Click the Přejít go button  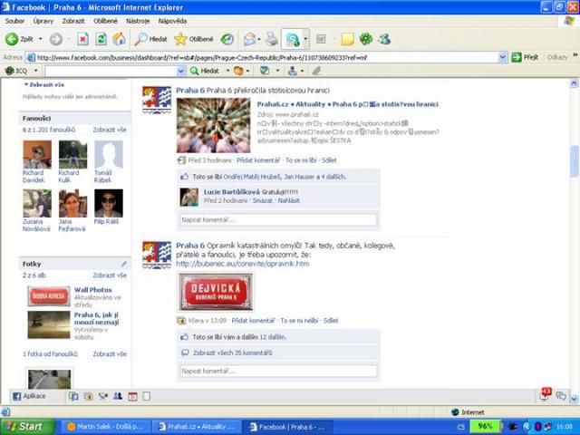point(525,57)
